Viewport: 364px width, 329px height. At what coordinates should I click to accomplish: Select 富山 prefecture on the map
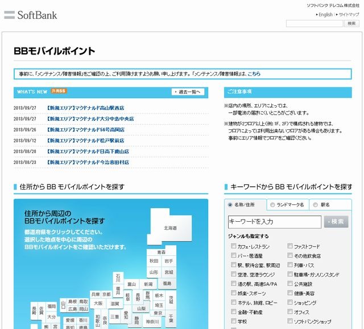131,284
